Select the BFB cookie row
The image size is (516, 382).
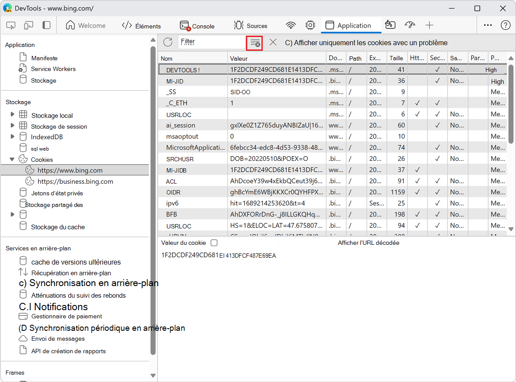(332, 214)
